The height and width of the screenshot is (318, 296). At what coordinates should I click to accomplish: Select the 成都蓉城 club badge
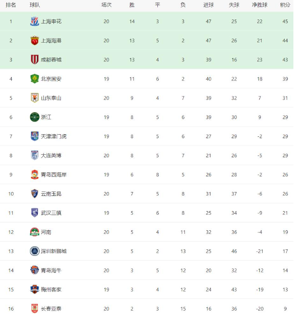pos(35,60)
